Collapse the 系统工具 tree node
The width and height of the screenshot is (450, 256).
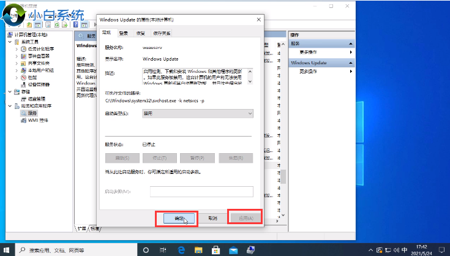tap(10, 42)
